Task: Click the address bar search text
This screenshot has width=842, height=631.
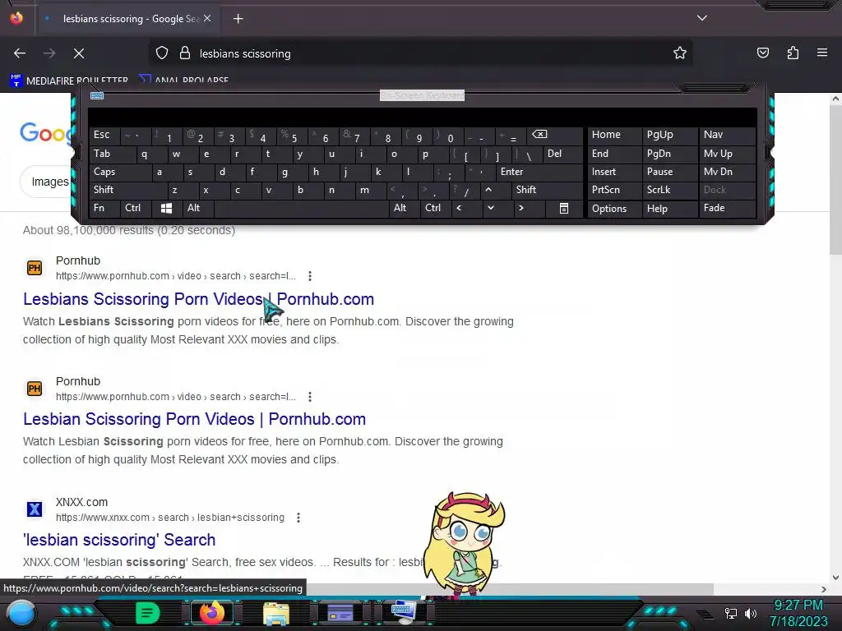Action: [x=245, y=53]
